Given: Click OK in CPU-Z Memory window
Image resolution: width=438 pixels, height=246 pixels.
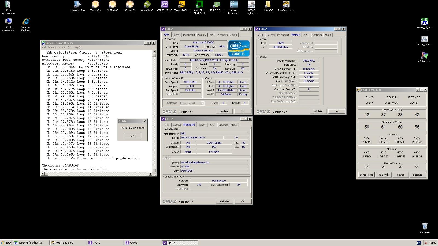Looking at the screenshot, I should (x=336, y=111).
